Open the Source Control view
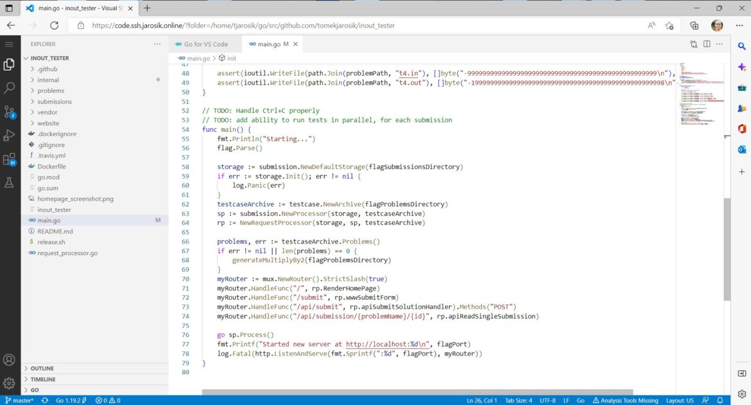Viewport: 751px width, 405px height. tap(9, 112)
